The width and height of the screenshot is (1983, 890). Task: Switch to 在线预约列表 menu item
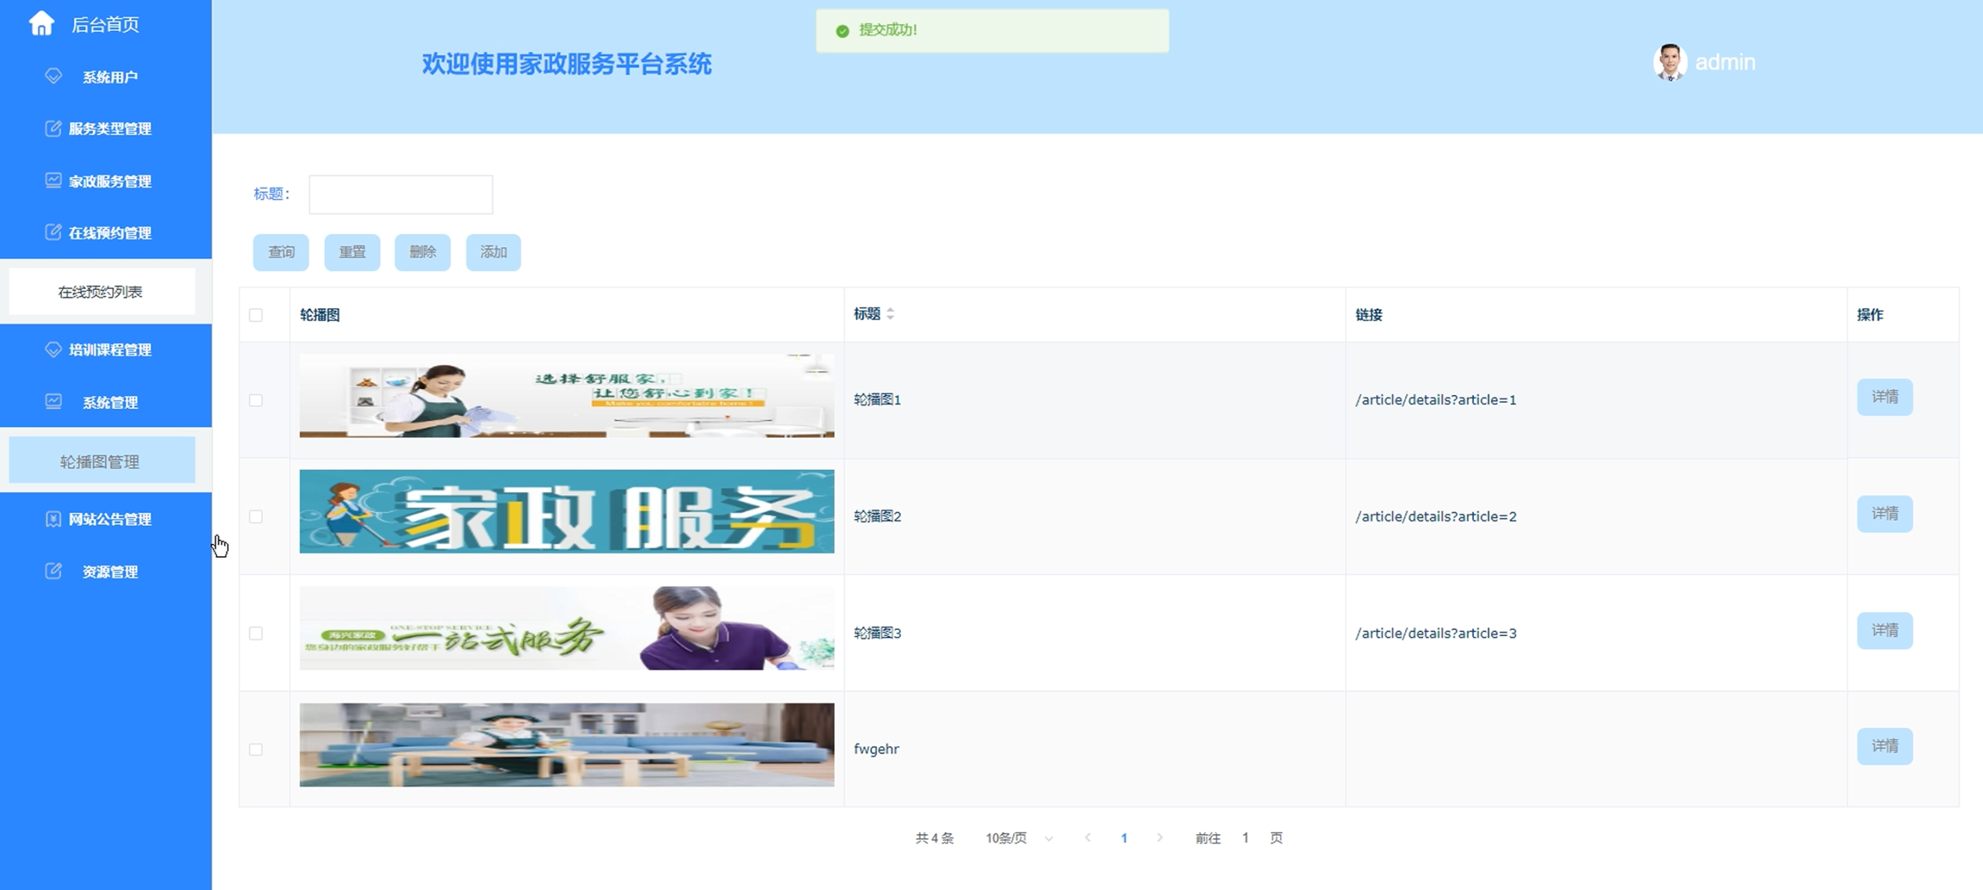(102, 291)
